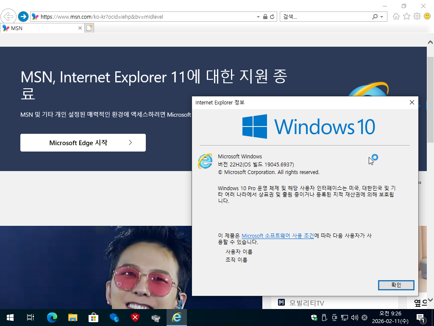The width and height of the screenshot is (434, 326).
Task: Open the Tools gear icon
Action: pos(417,17)
